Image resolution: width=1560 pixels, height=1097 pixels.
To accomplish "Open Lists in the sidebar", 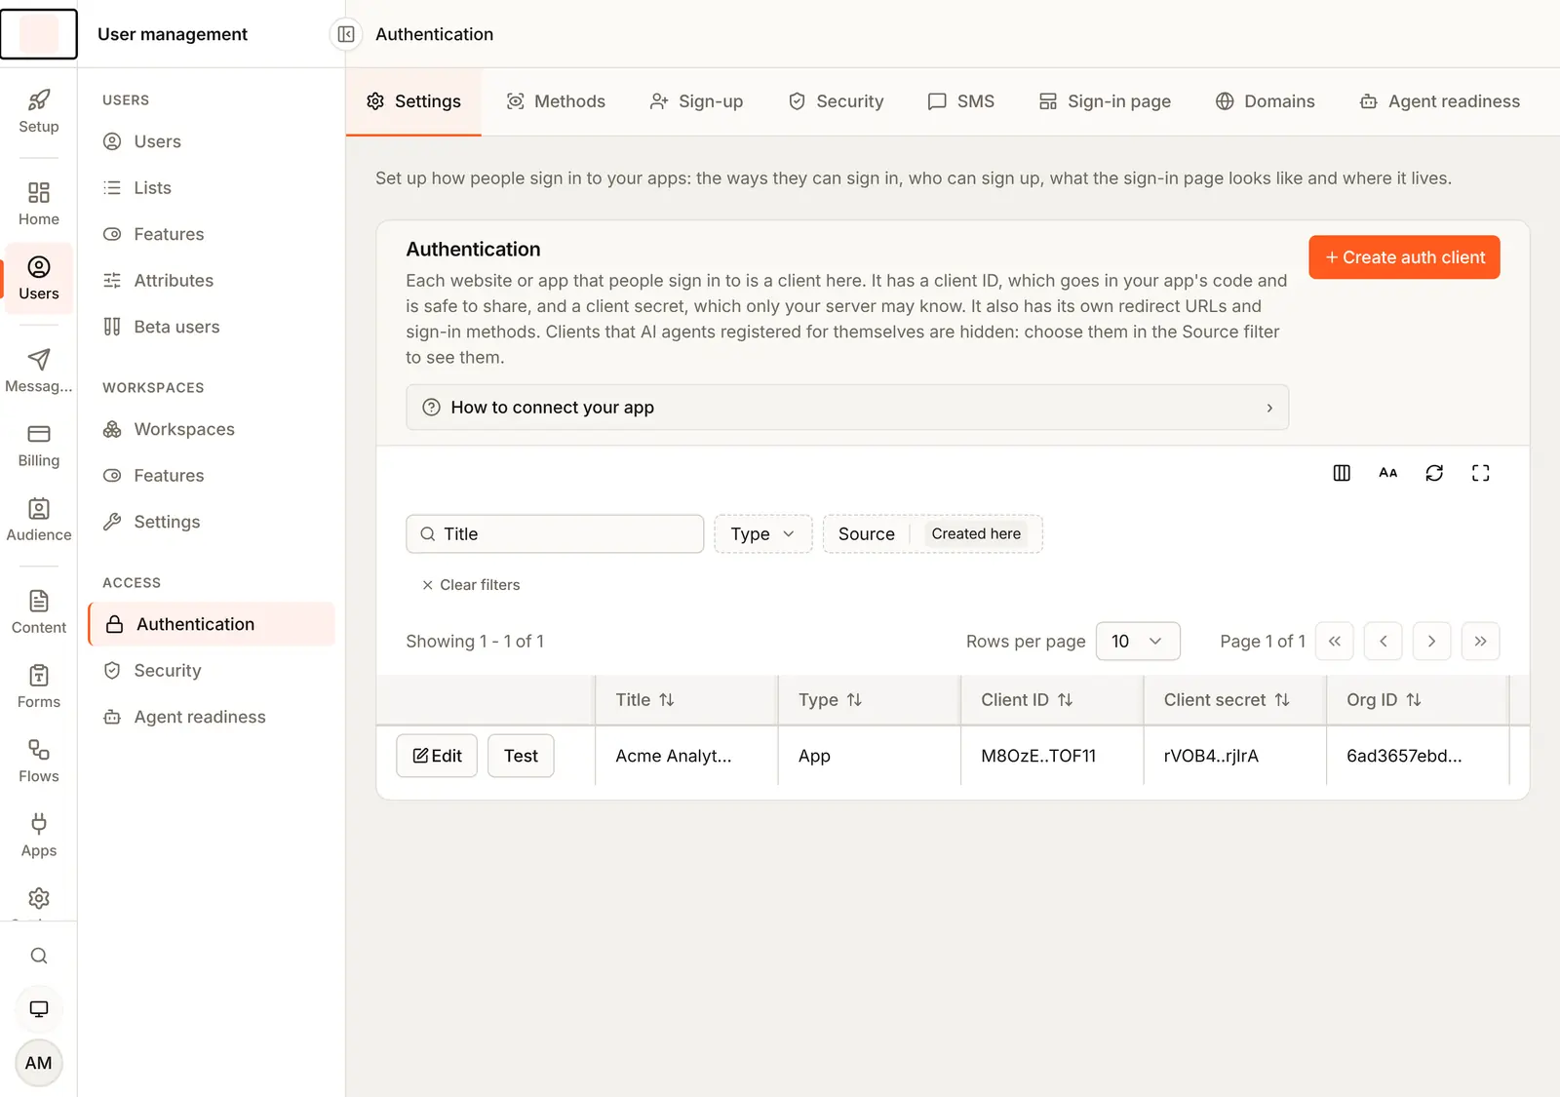I will pos(212,188).
